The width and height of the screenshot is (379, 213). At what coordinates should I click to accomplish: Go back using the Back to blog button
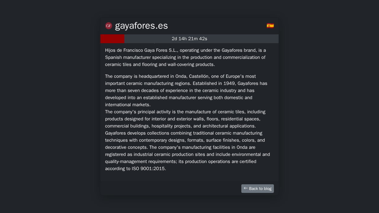[258, 188]
